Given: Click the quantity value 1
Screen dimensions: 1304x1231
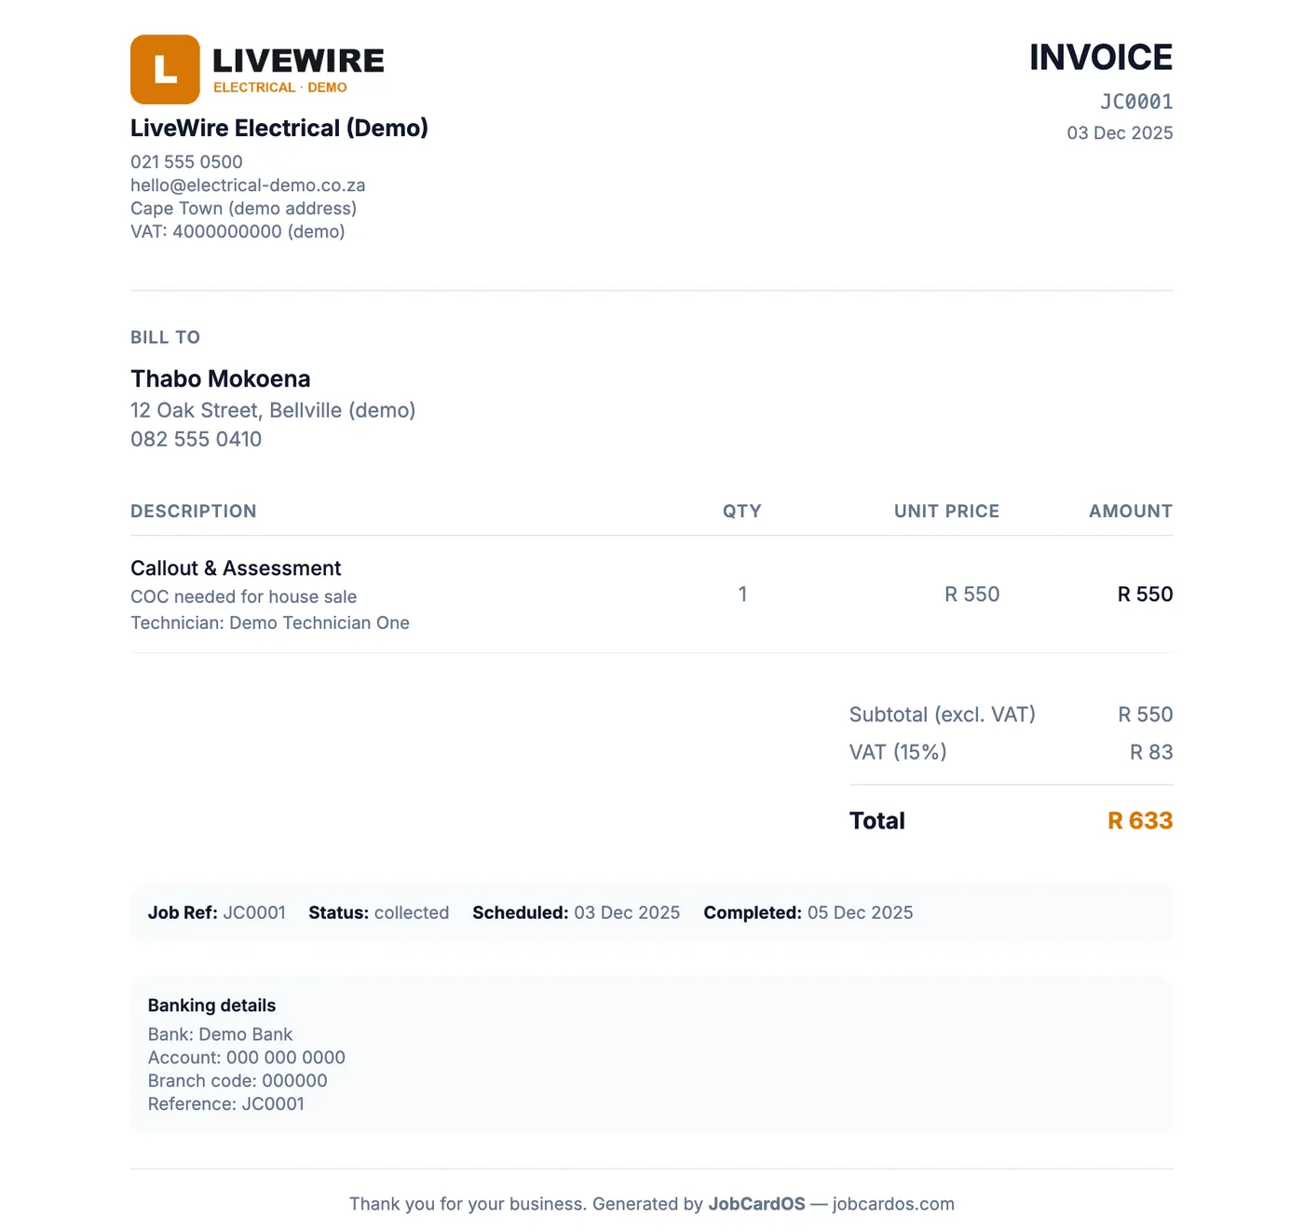Looking at the screenshot, I should [742, 595].
